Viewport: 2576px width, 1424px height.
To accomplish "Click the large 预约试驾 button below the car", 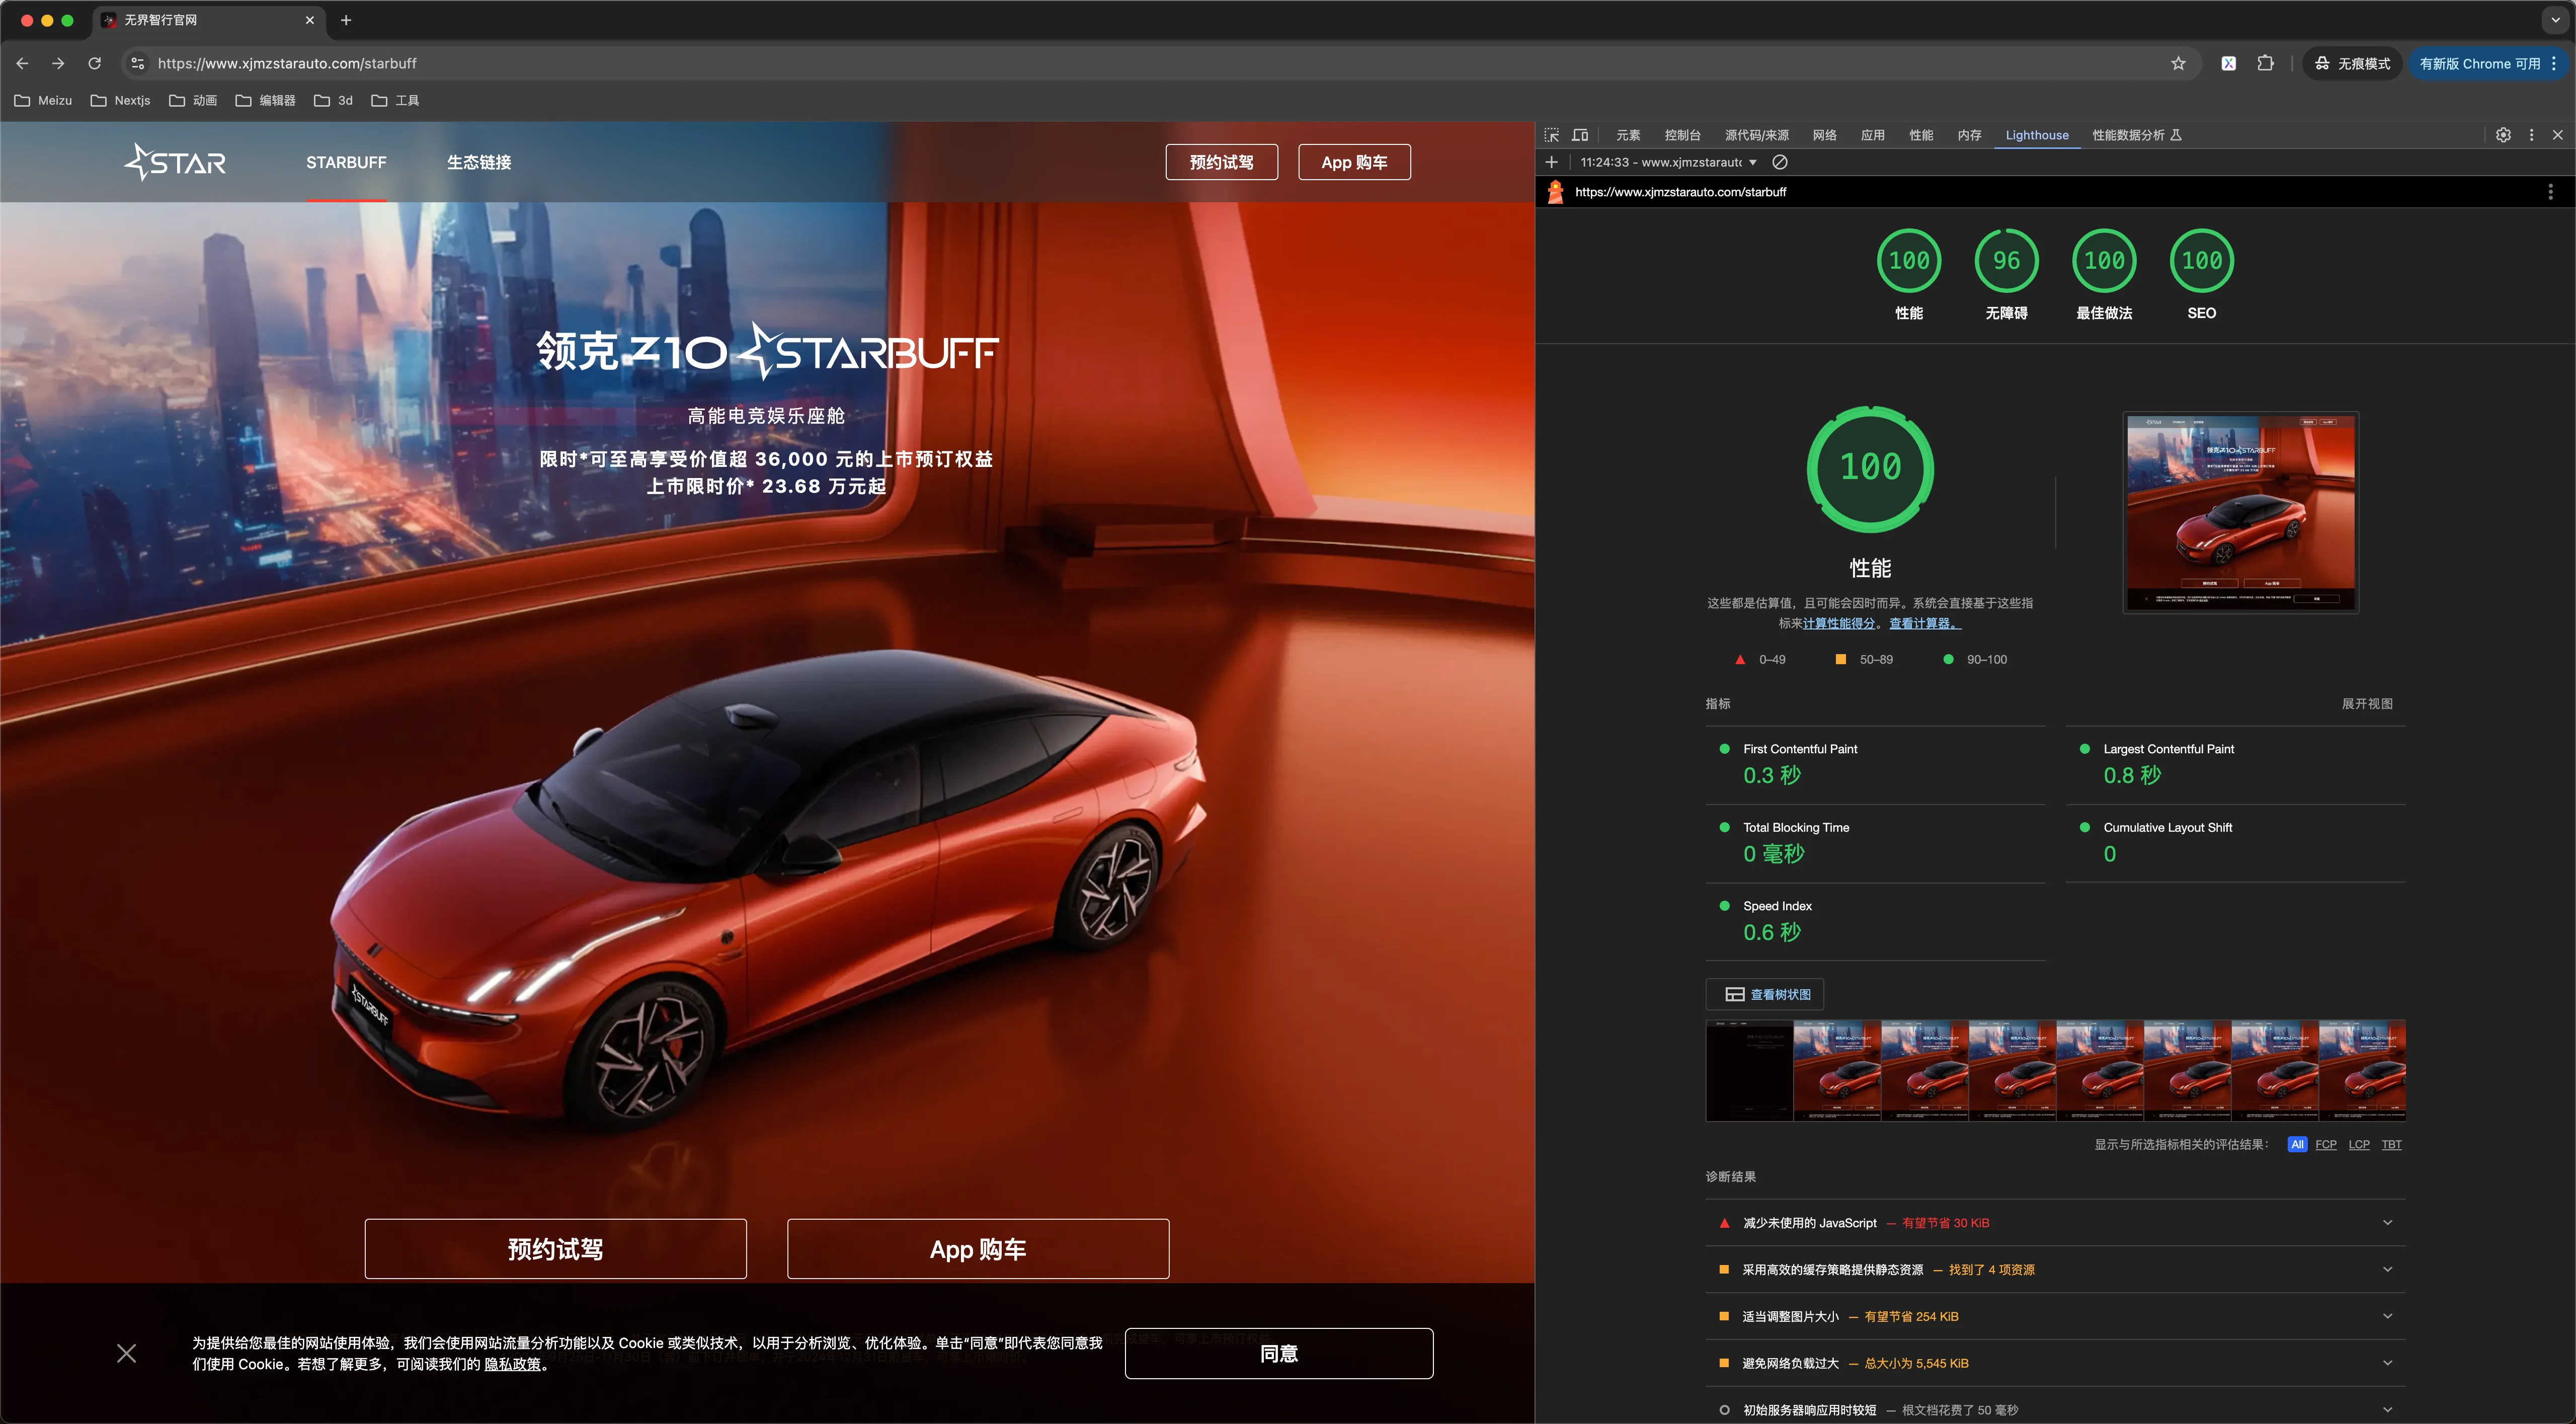I will coord(555,1249).
